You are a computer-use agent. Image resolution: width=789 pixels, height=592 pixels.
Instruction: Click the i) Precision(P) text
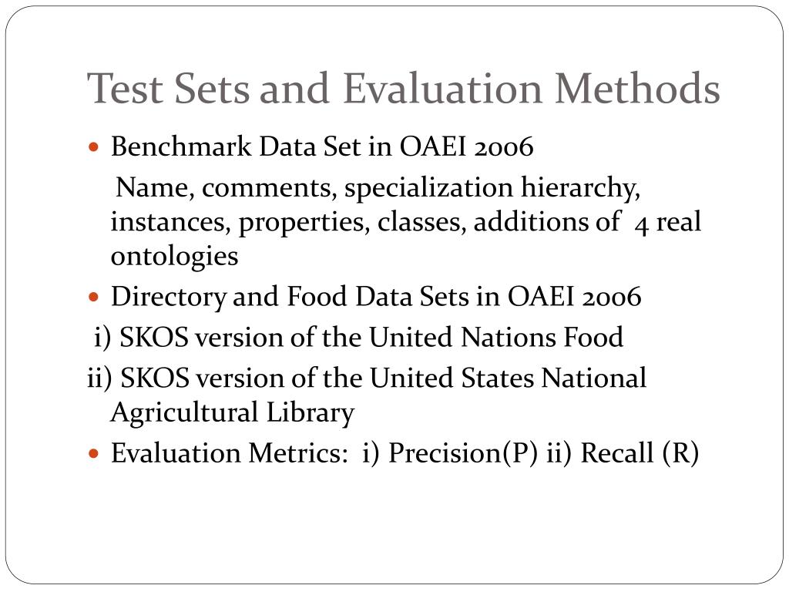[x=450, y=452]
